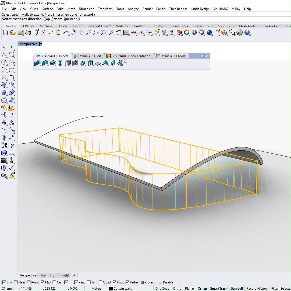Image resolution: width=291 pixels, height=291 pixels.
Task: Click the Zoom Extents icon
Action: (x=103, y=33)
